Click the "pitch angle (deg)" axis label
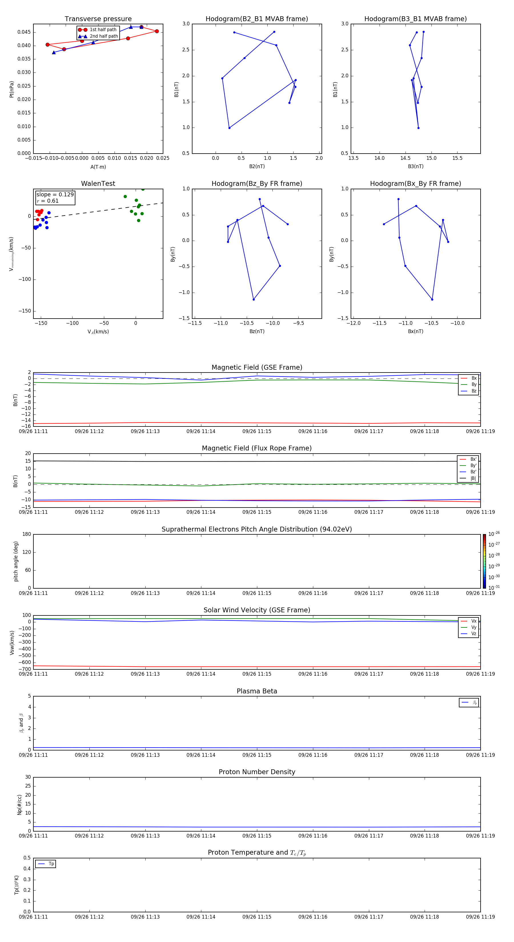 click(16, 561)
